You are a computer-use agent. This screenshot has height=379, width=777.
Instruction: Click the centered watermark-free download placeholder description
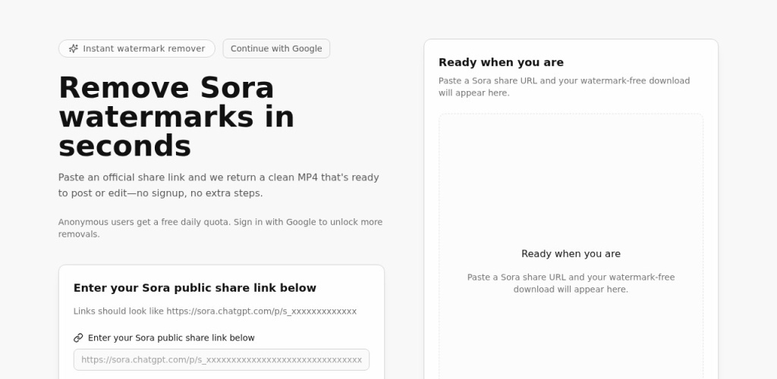(x=571, y=283)
